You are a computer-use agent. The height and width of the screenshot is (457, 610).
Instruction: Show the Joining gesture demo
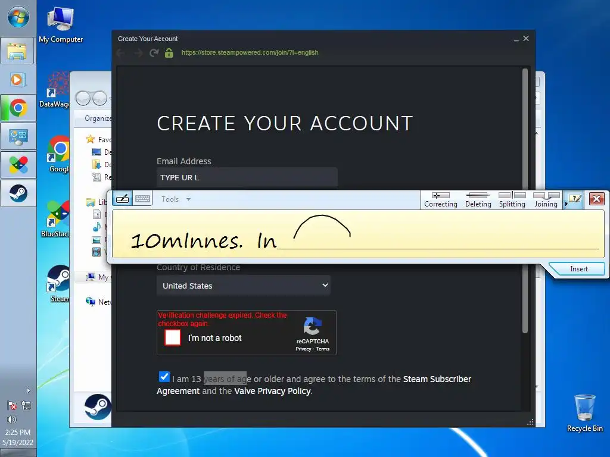(546, 200)
